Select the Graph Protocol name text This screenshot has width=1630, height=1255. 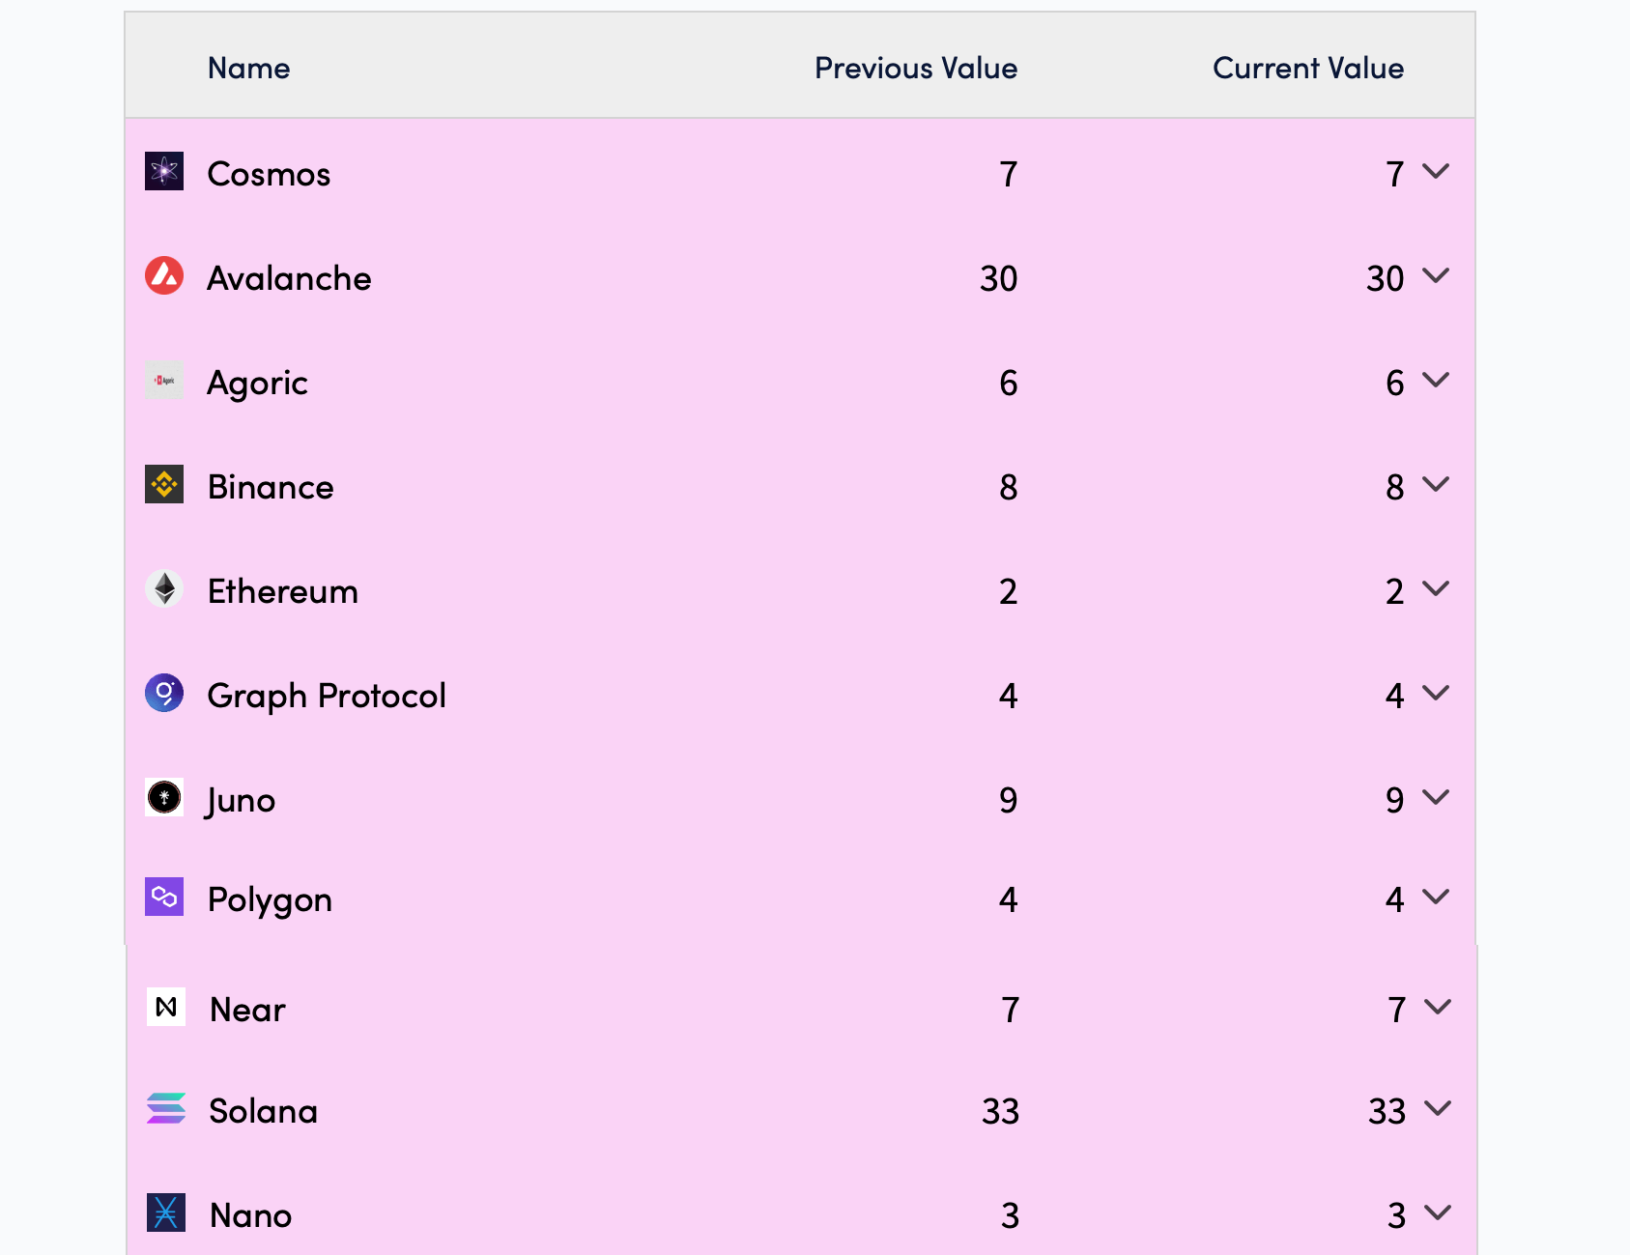pos(327,696)
